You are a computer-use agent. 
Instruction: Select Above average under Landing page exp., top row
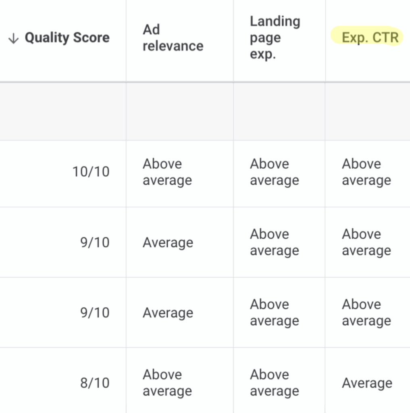(275, 172)
